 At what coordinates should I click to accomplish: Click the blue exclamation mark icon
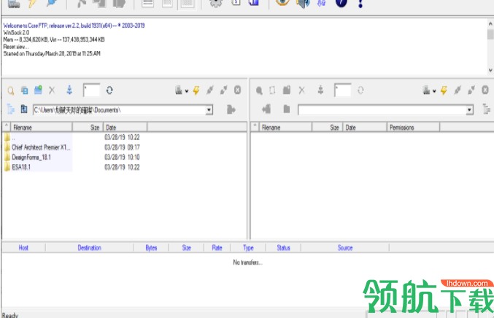360,4
